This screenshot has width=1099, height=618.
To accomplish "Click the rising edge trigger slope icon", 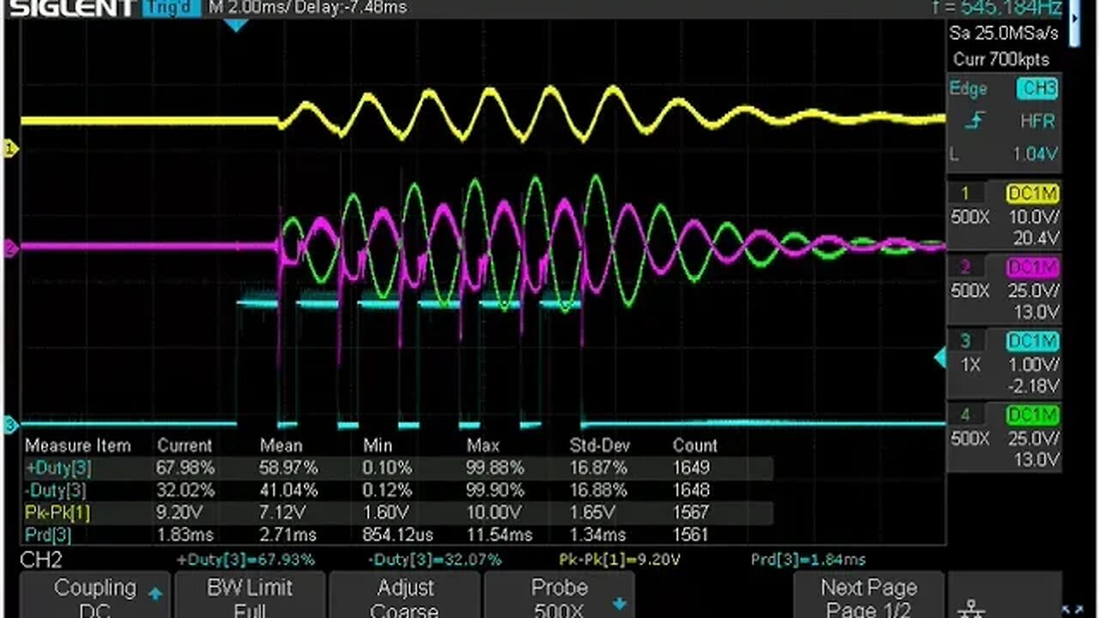I will (x=975, y=121).
